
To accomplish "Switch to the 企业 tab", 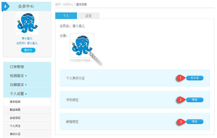I will pyautogui.click(x=88, y=16).
